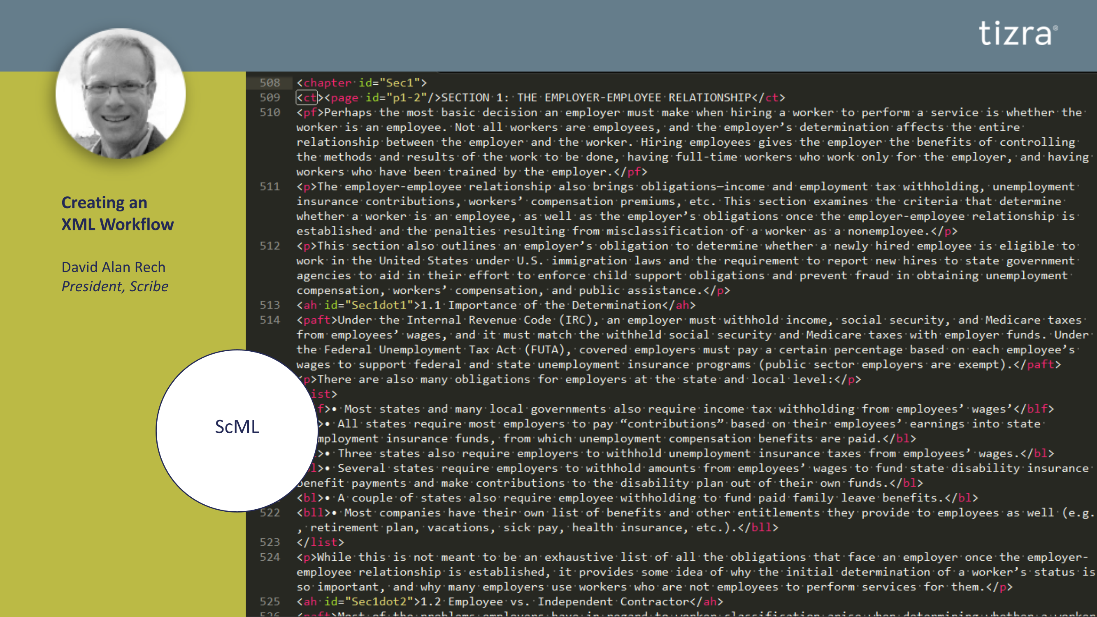The width and height of the screenshot is (1097, 617).
Task: Click line number 513 in the gutter
Action: [x=270, y=305]
